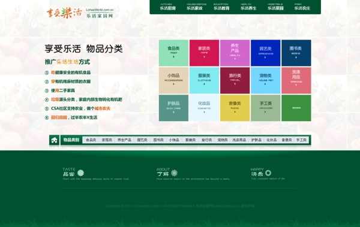Image resolution: width=360 pixels, height=227 pixels.
Task: Go to 养生产品 in the category bar
Action: (x=124, y=140)
